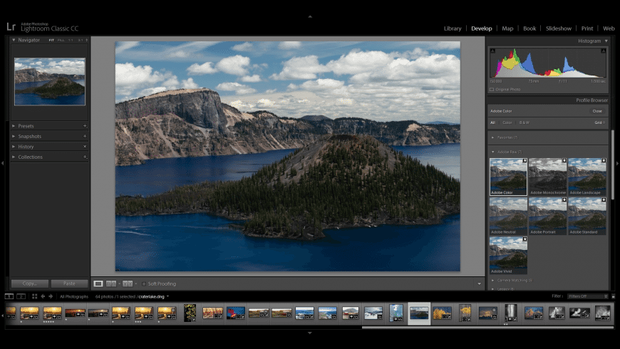Toggle the Original Photo checkbox
Image resolution: width=620 pixels, height=349 pixels.
click(x=492, y=90)
